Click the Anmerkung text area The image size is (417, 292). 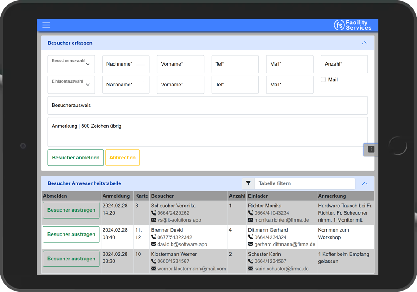click(208, 132)
